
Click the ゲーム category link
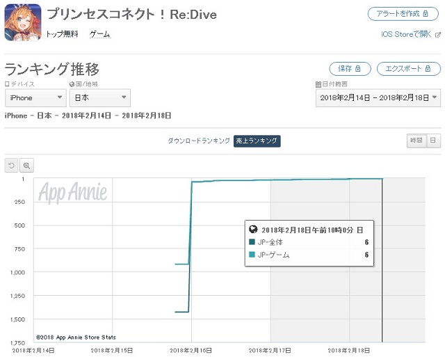tap(99, 34)
